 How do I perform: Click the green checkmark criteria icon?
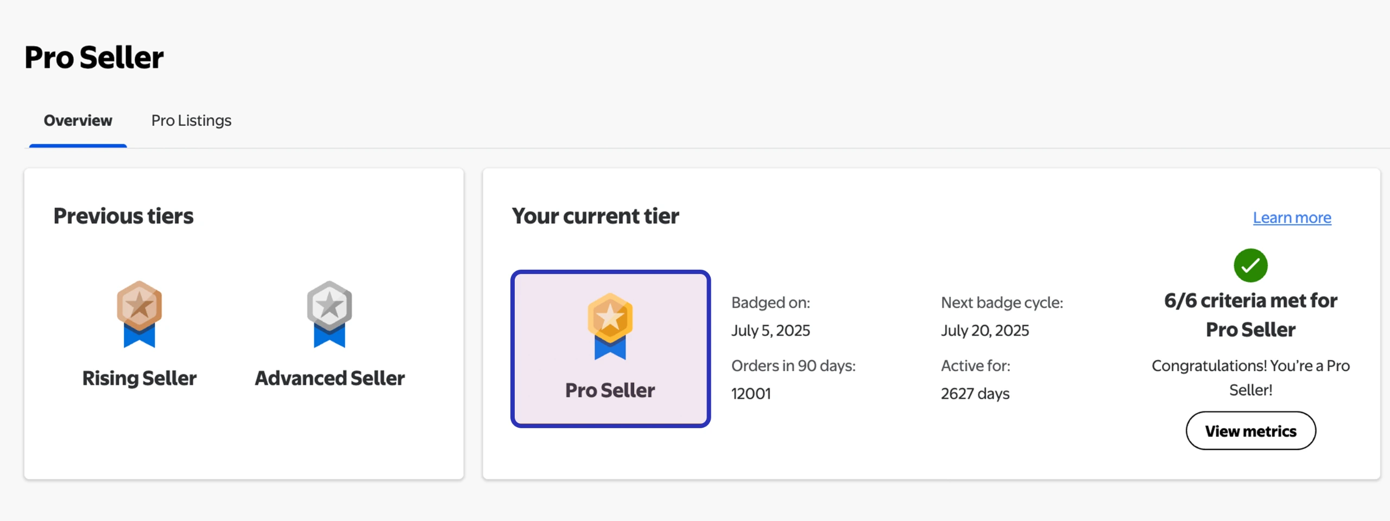point(1250,265)
